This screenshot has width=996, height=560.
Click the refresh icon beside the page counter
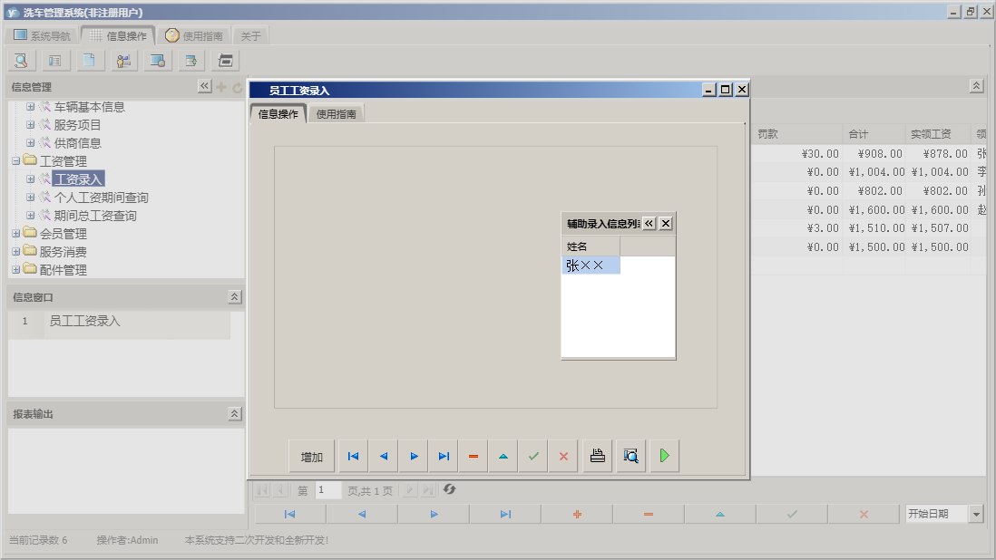tap(449, 489)
